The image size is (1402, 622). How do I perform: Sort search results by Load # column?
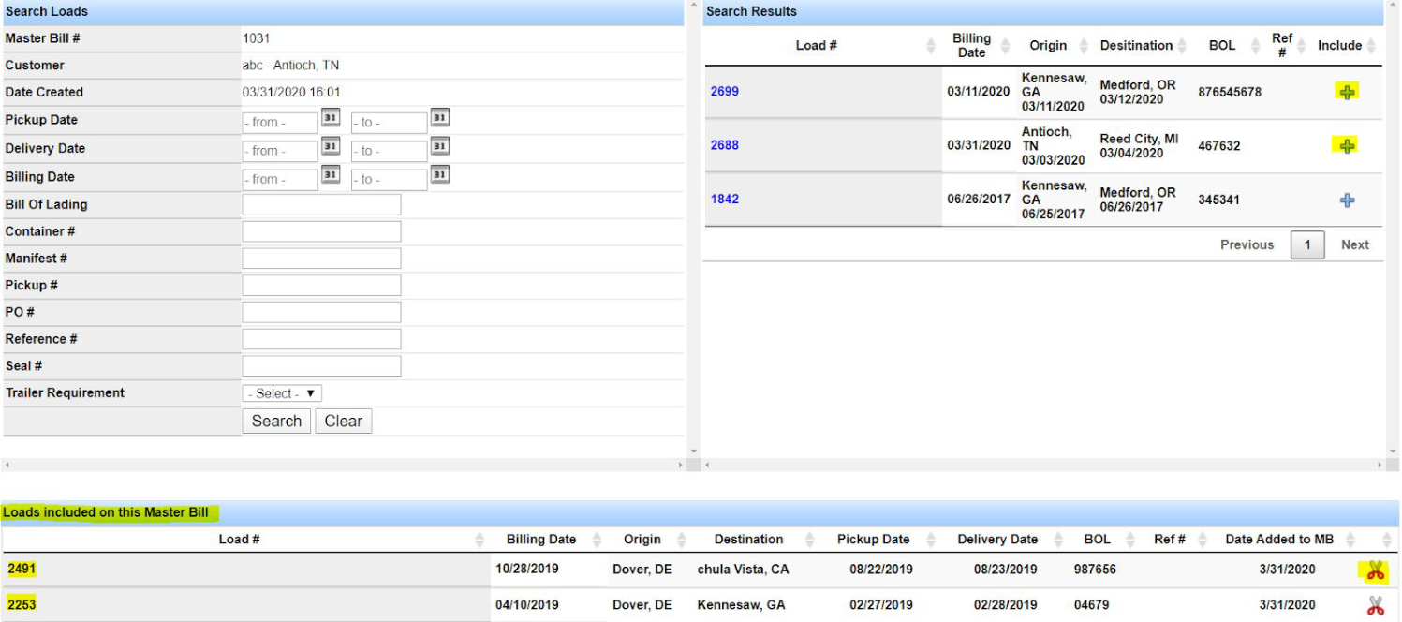click(931, 46)
